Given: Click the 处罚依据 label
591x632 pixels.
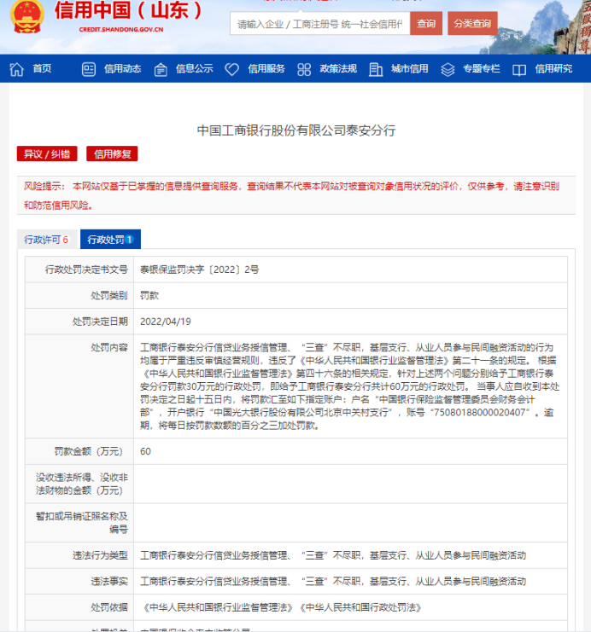Looking at the screenshot, I should 109,607.
